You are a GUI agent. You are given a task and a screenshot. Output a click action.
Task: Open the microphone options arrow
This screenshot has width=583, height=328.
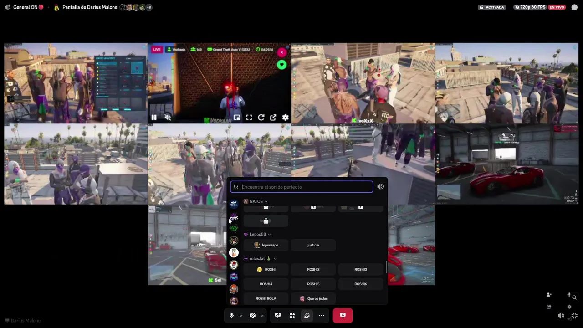point(241,316)
